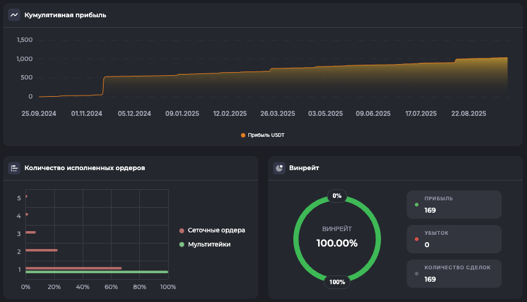Open the ПРИБЫЛЬ 169 stat card
Screen dimensions: 527x302
(454, 205)
